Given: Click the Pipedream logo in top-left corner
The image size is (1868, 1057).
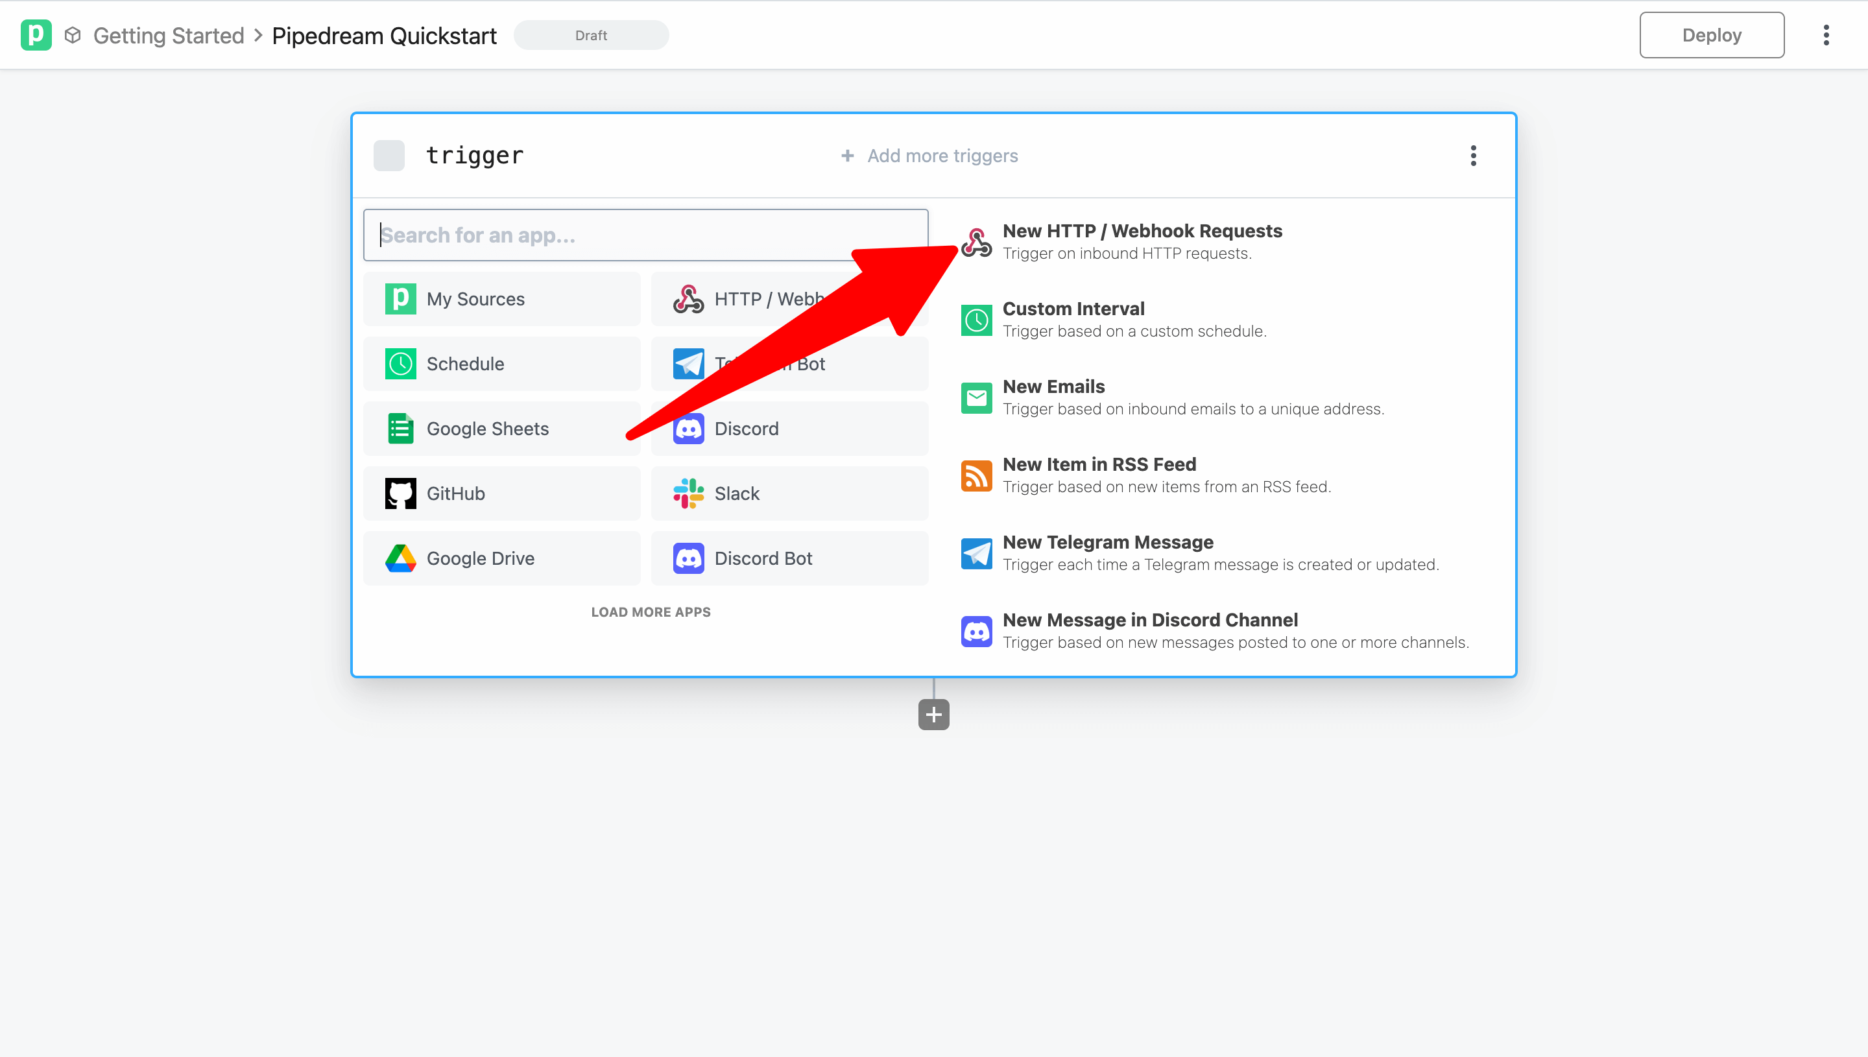Looking at the screenshot, I should [x=36, y=35].
